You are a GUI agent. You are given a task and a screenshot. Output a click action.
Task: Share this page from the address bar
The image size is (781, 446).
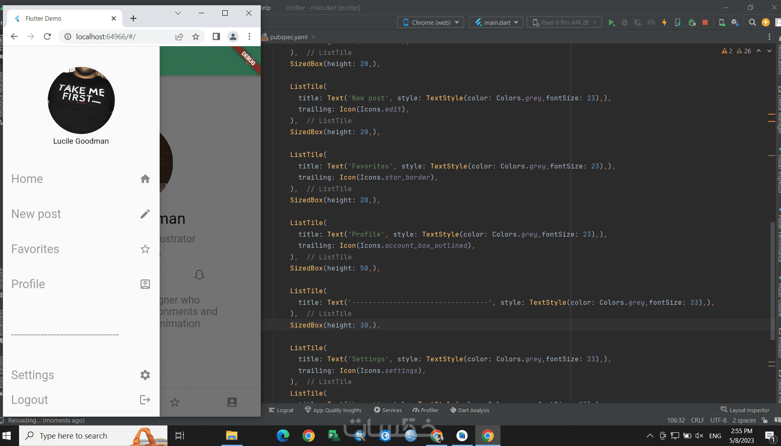tap(179, 37)
